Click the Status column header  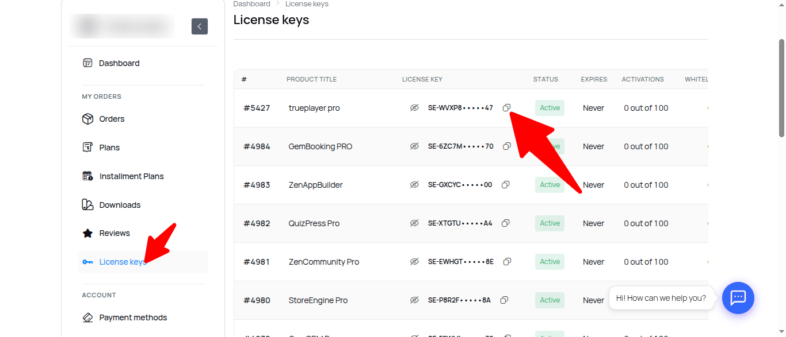[546, 79]
